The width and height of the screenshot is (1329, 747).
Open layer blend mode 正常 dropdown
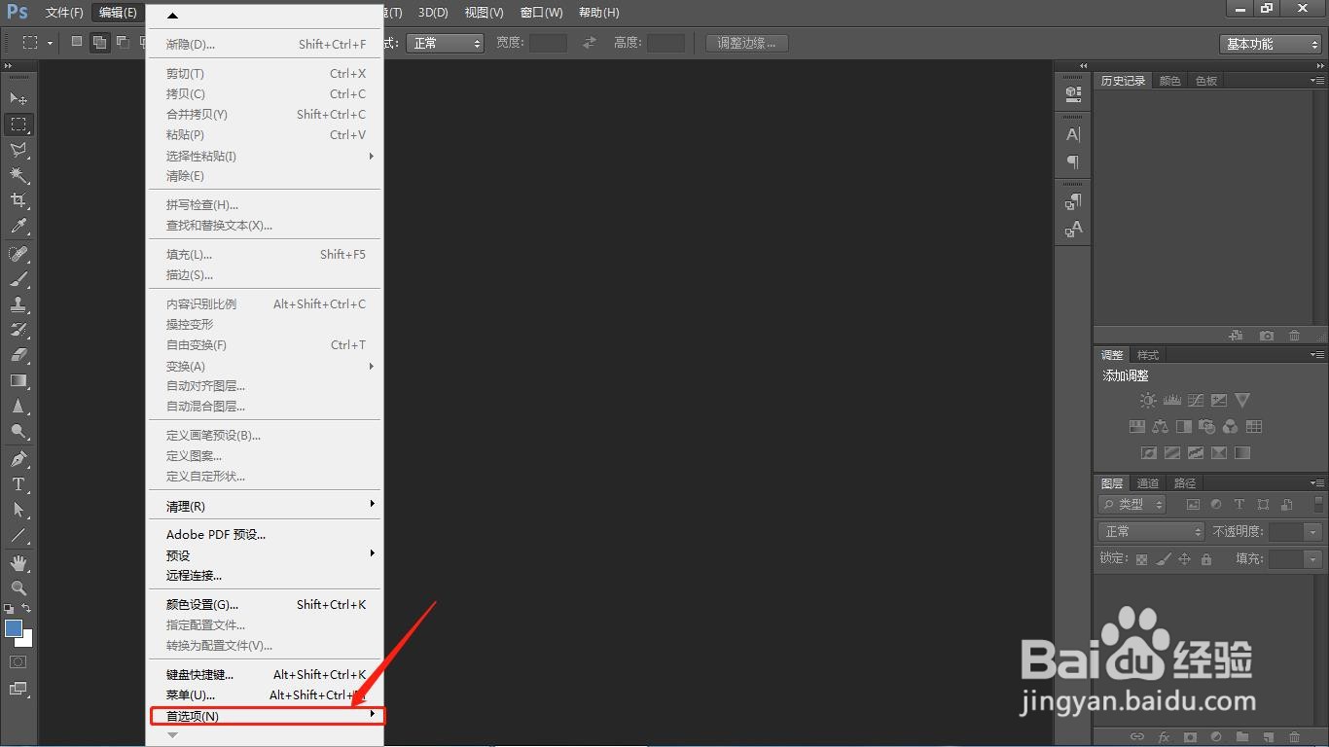point(1151,531)
